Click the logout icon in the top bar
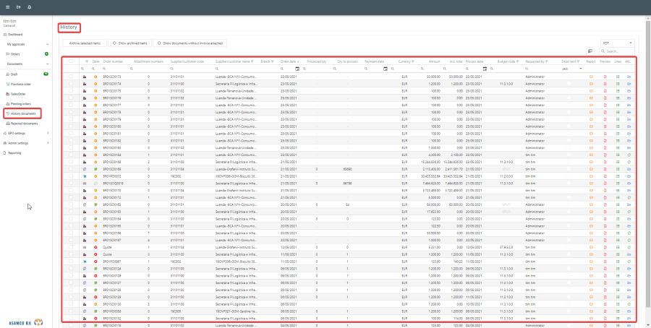Screen dimensions: 651x328 click(x=17, y=7)
